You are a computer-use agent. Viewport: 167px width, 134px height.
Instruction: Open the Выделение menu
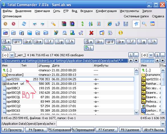tap(23, 11)
